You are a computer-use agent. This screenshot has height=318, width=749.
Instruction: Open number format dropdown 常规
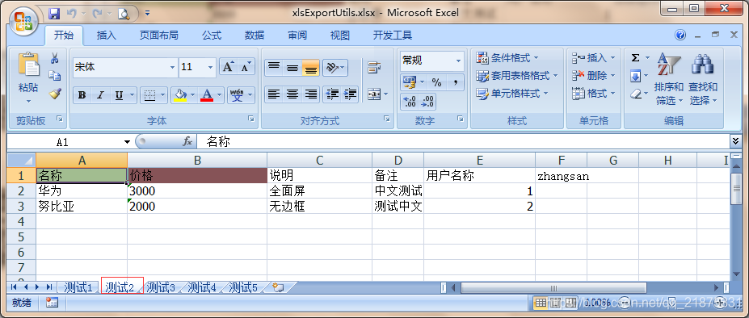click(459, 61)
